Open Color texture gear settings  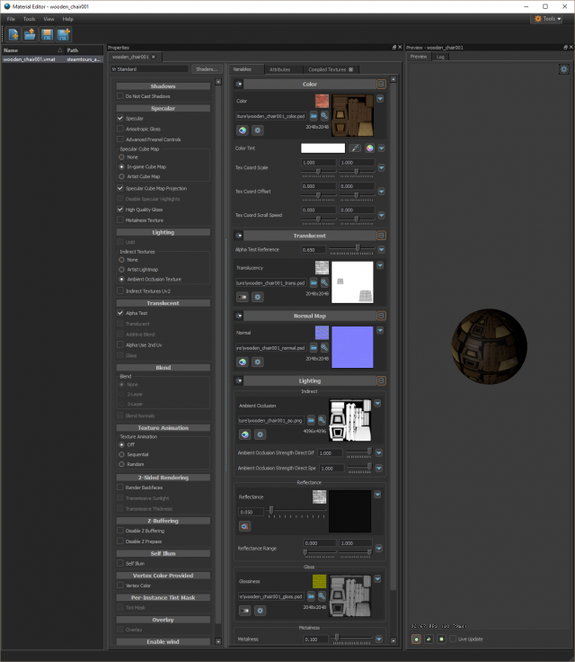258,130
